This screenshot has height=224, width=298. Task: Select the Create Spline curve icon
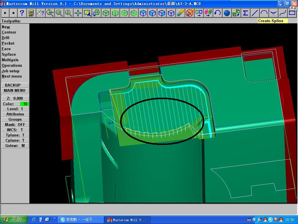283,13
